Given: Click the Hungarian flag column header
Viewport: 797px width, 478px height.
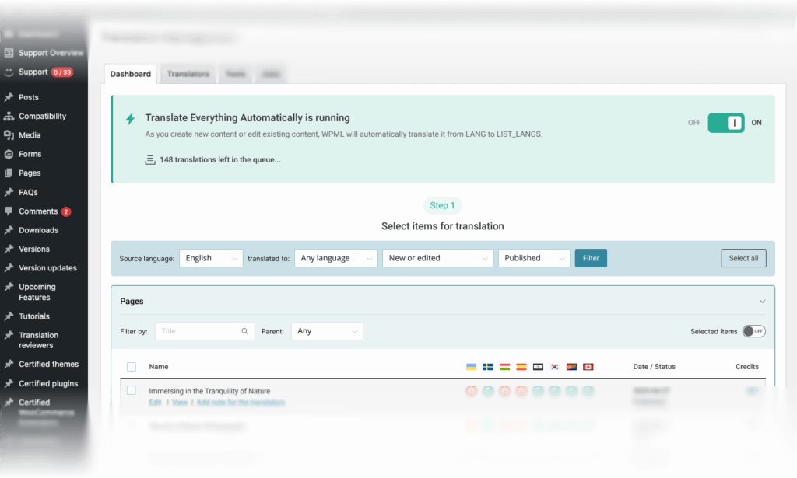Looking at the screenshot, I should (504, 367).
